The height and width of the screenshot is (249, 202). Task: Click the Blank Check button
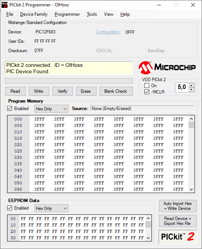tap(116, 91)
